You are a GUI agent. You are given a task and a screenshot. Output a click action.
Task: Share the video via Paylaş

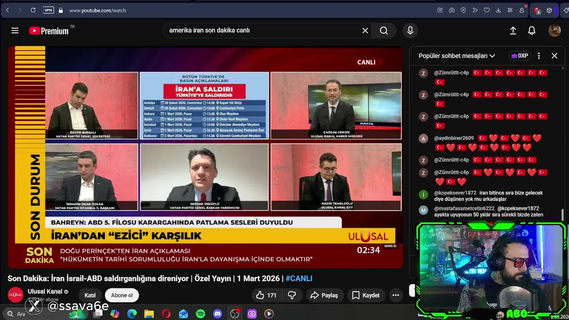[x=324, y=295]
